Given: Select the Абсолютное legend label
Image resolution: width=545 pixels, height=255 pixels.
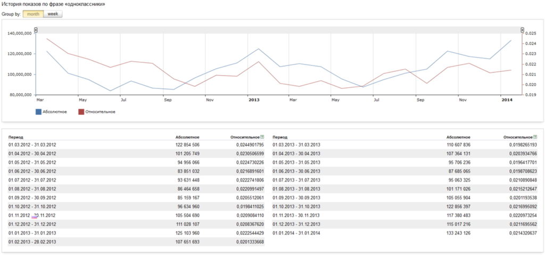Looking at the screenshot, I should [55, 112].
